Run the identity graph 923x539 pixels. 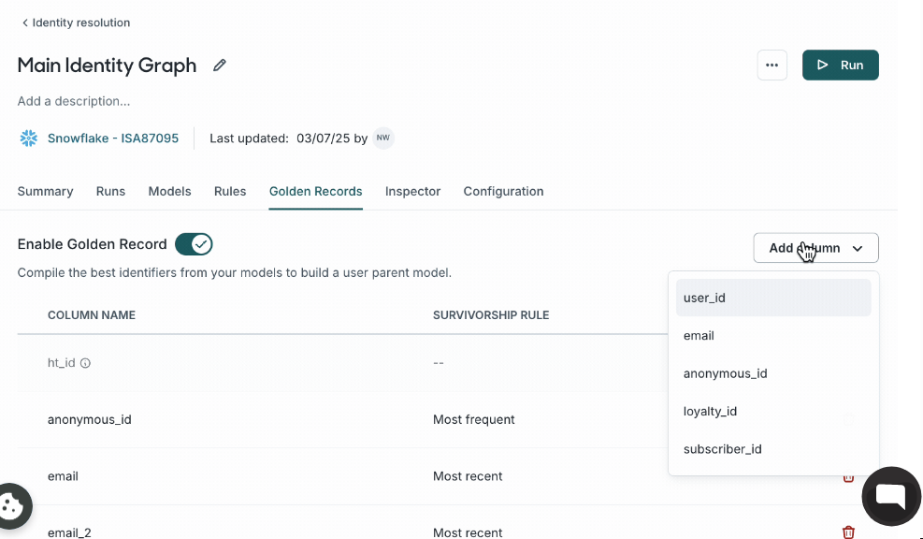[x=840, y=65]
